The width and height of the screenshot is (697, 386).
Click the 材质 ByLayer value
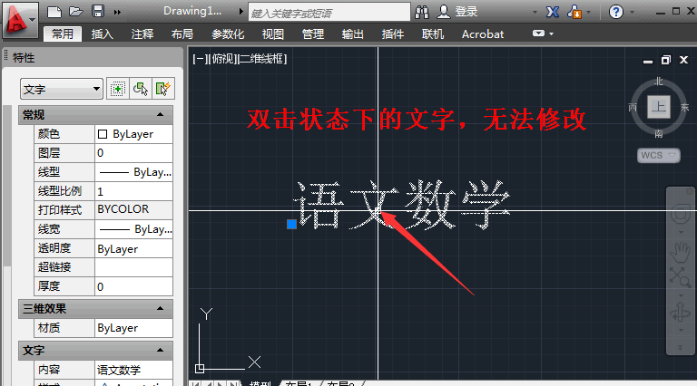coord(133,328)
